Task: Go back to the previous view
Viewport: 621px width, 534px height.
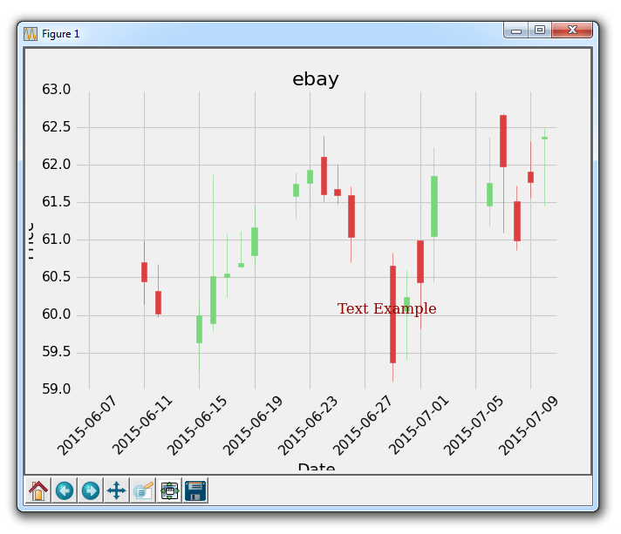Action: pyautogui.click(x=65, y=490)
